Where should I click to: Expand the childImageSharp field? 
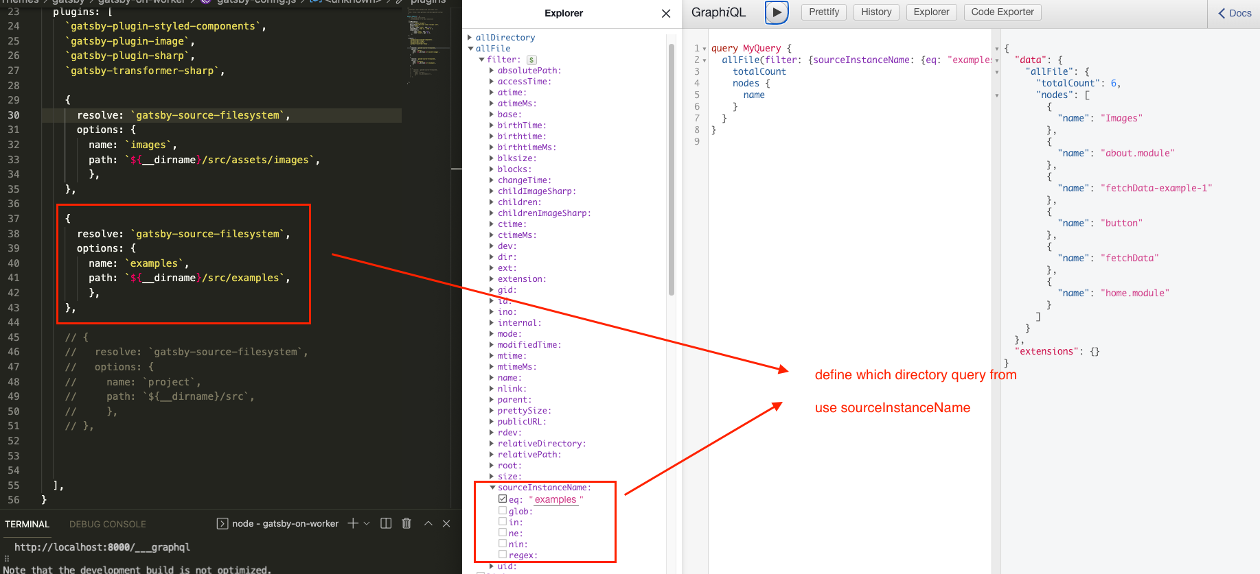tap(492, 191)
